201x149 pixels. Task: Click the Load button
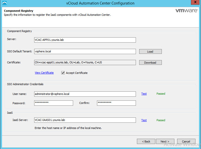[150, 52]
